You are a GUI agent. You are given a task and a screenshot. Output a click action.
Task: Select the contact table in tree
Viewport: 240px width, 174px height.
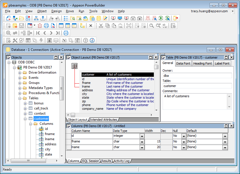tap(40, 113)
